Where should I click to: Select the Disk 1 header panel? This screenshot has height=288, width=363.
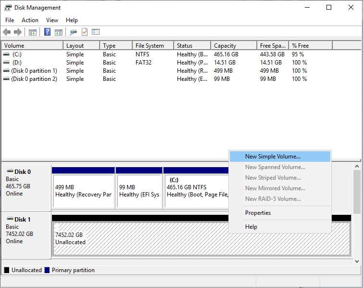coord(26,236)
